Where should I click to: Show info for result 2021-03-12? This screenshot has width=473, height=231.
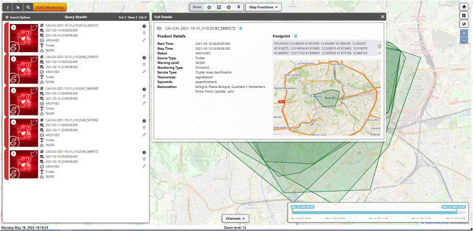pos(144,89)
